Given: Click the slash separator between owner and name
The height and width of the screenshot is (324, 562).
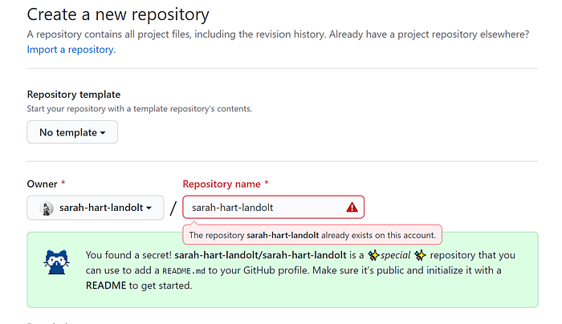Looking at the screenshot, I should click(173, 208).
